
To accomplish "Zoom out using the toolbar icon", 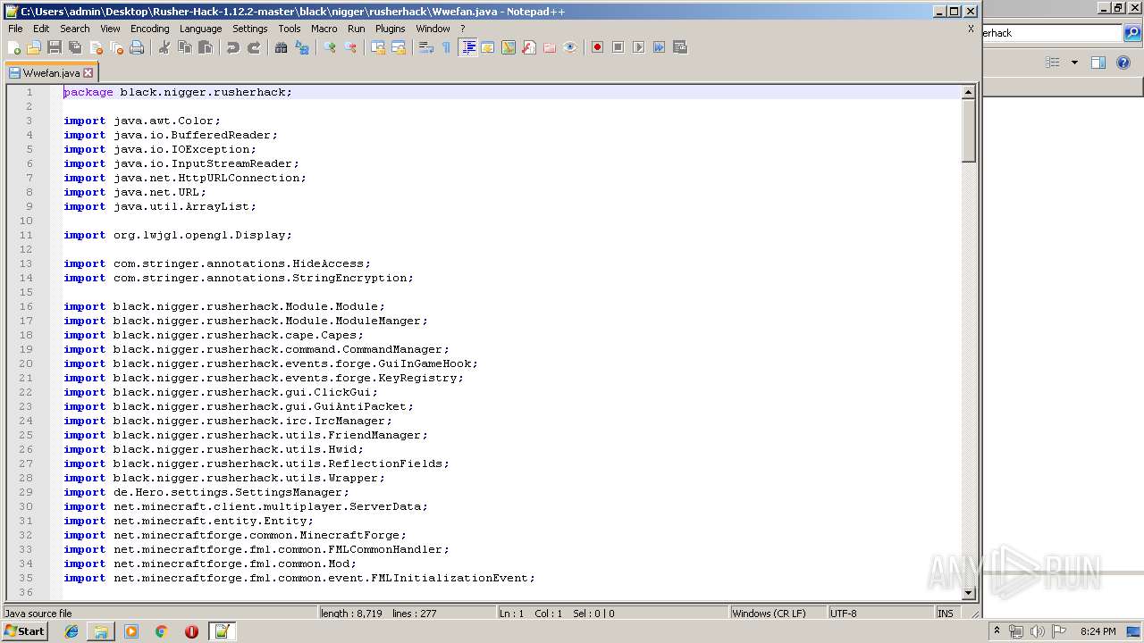I will pyautogui.click(x=350, y=47).
